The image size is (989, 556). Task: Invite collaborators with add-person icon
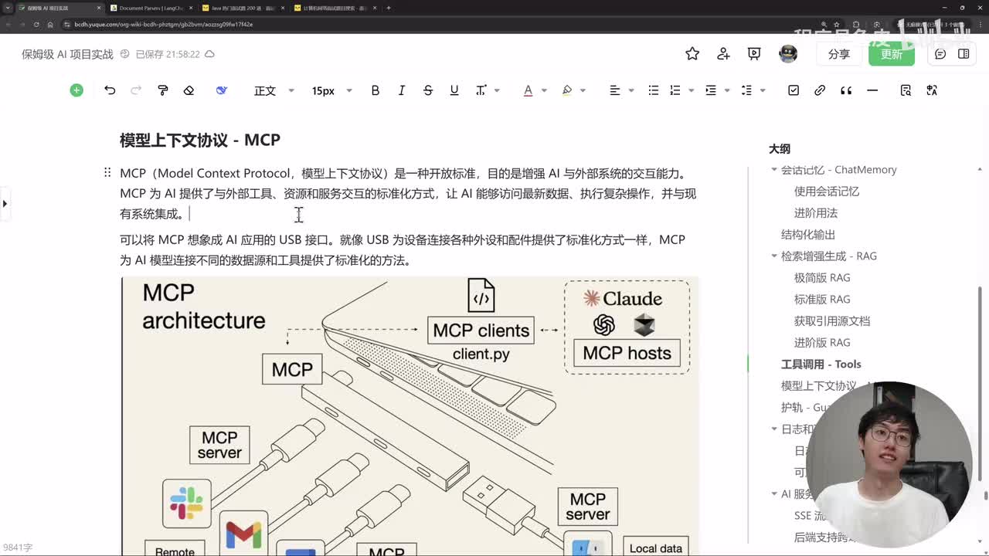(723, 54)
